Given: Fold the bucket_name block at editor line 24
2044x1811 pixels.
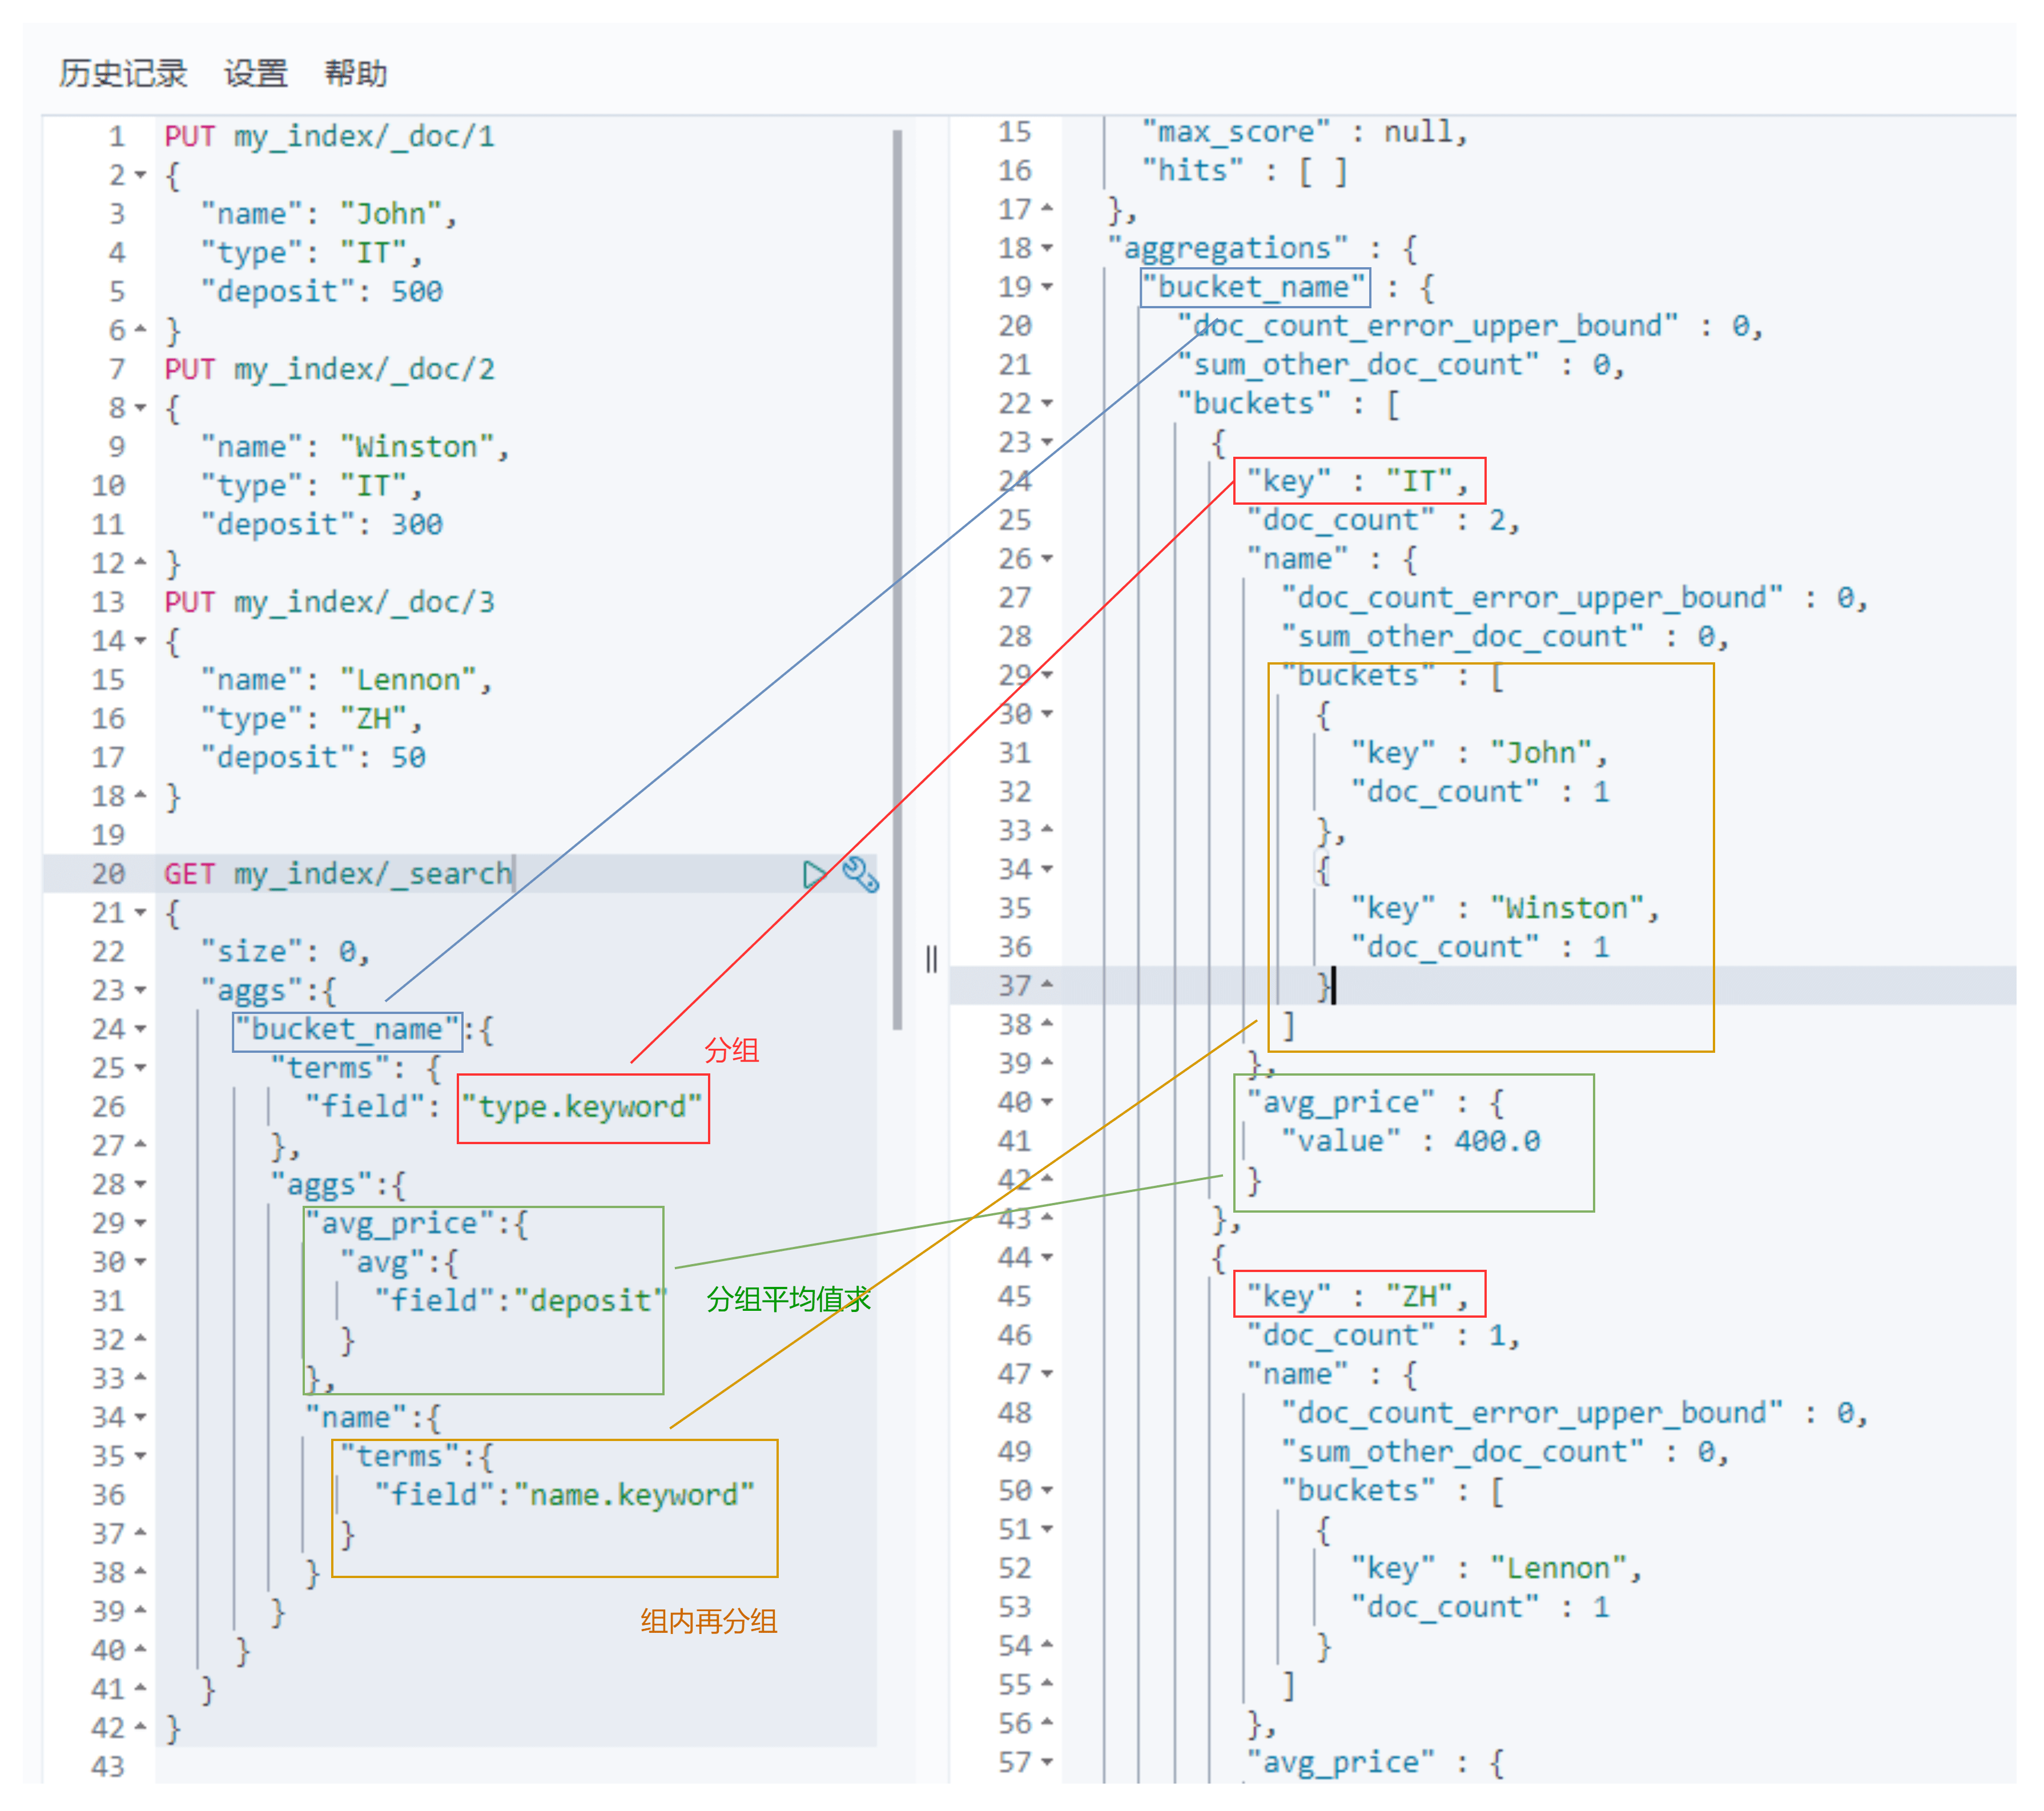Looking at the screenshot, I should click(x=141, y=1029).
